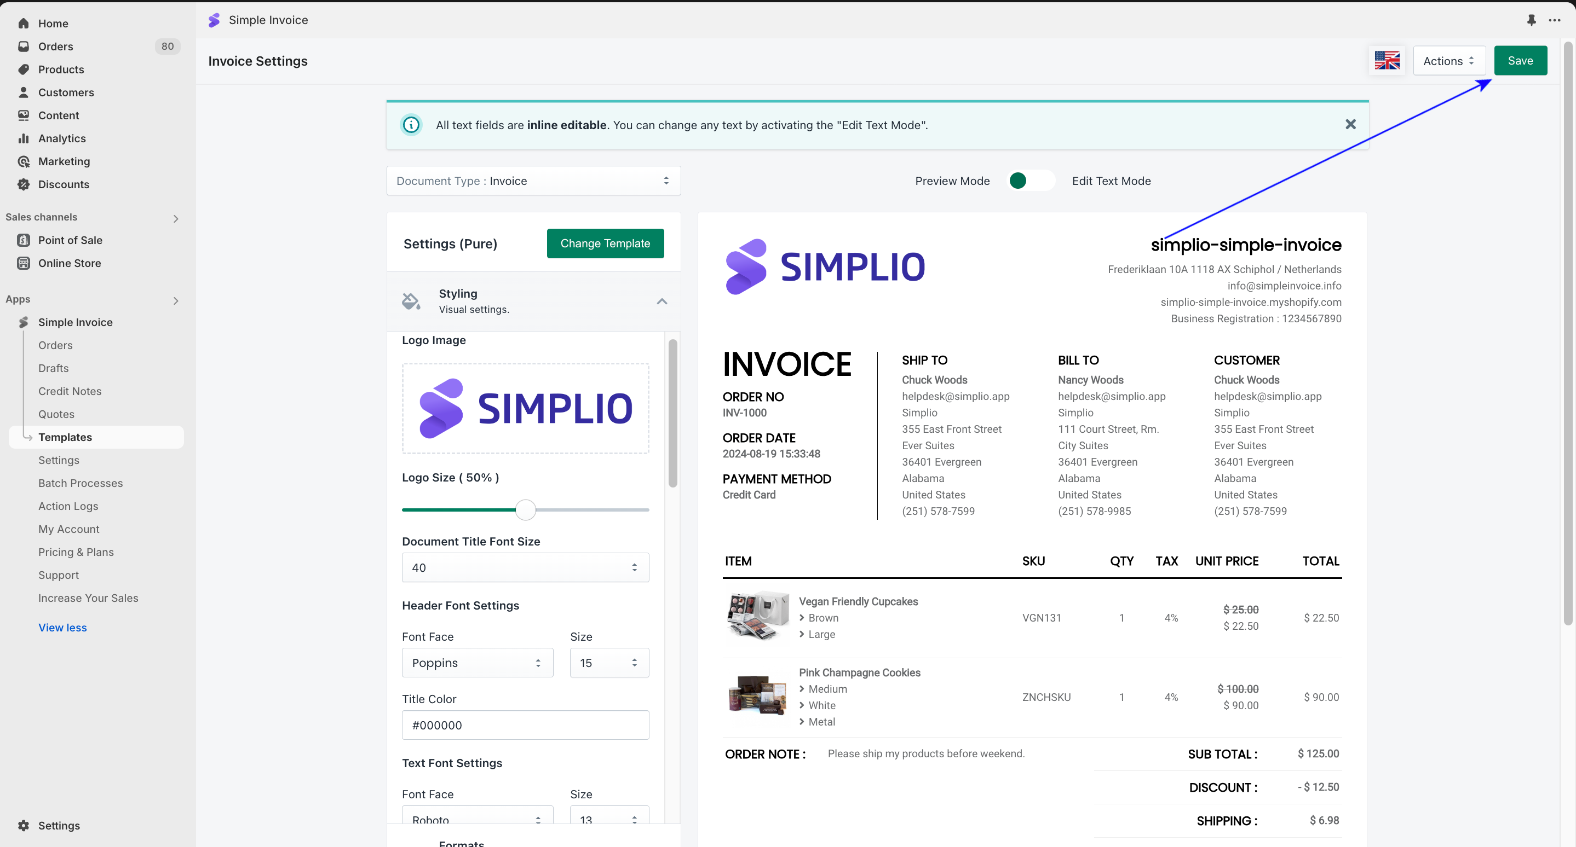This screenshot has height=847, width=1576.
Task: Click the green Save button
Action: coord(1520,61)
